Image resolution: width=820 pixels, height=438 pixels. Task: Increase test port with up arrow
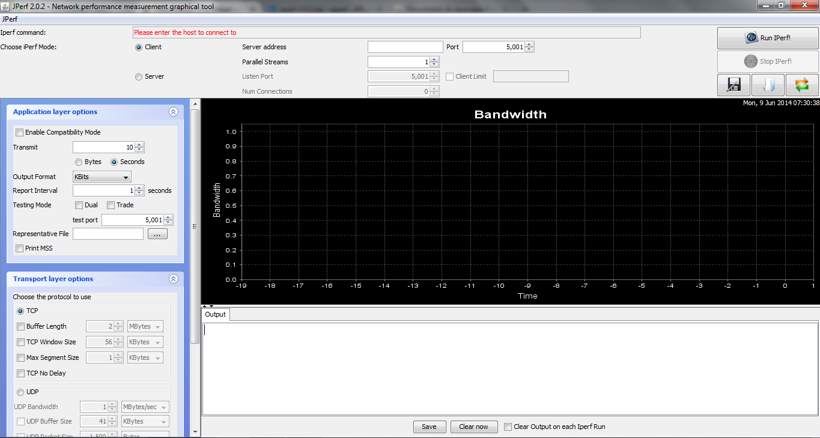[168, 217]
